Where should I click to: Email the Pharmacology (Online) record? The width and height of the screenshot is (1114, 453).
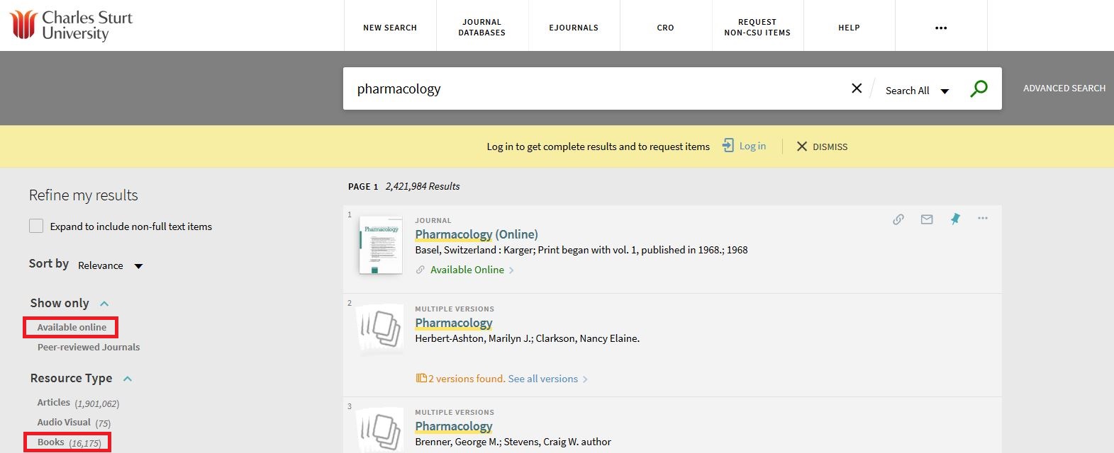927,219
